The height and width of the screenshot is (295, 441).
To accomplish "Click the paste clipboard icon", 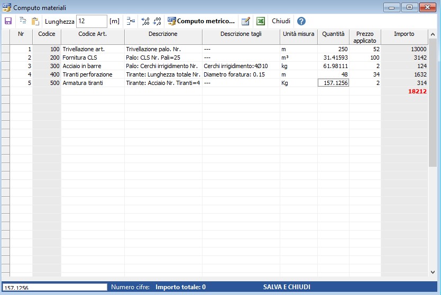I will coord(35,21).
